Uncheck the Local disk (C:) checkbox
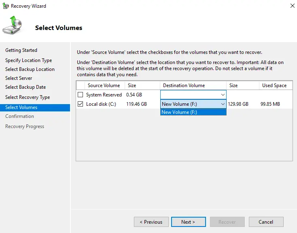This screenshot has width=297, height=233. (80, 104)
